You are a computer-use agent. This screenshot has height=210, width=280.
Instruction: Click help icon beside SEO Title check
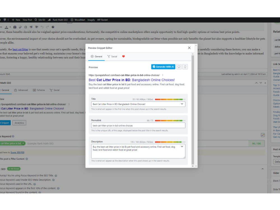point(56,176)
